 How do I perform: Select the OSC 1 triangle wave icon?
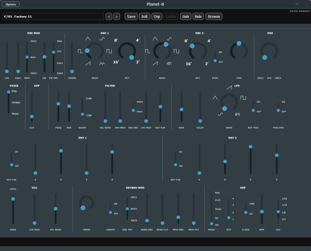point(87,39)
